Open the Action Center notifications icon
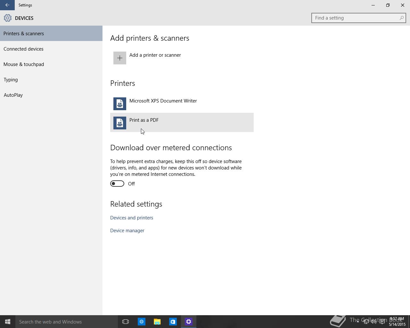410x328 pixels. click(382, 322)
